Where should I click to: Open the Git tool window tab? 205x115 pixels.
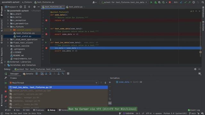[x=8, y=110]
